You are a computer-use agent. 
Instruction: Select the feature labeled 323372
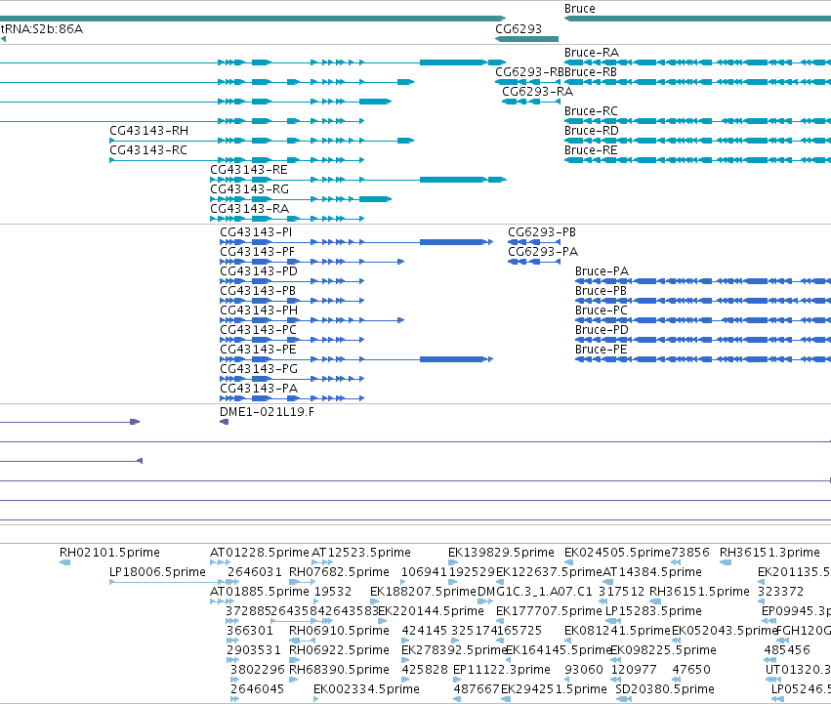[x=780, y=592]
